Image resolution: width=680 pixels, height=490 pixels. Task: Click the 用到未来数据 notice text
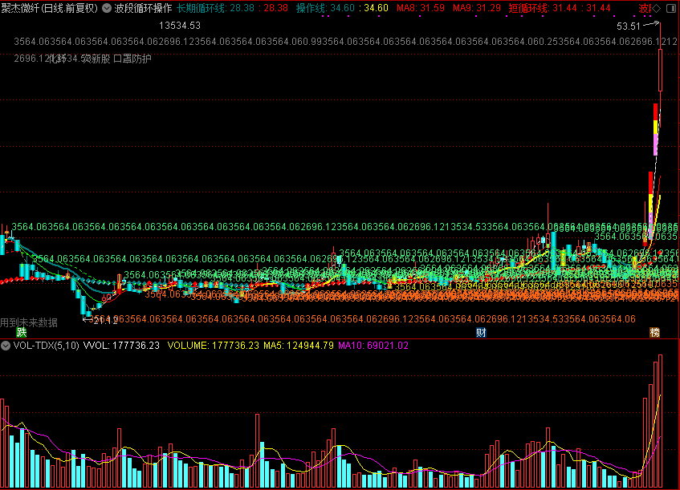coord(29,322)
